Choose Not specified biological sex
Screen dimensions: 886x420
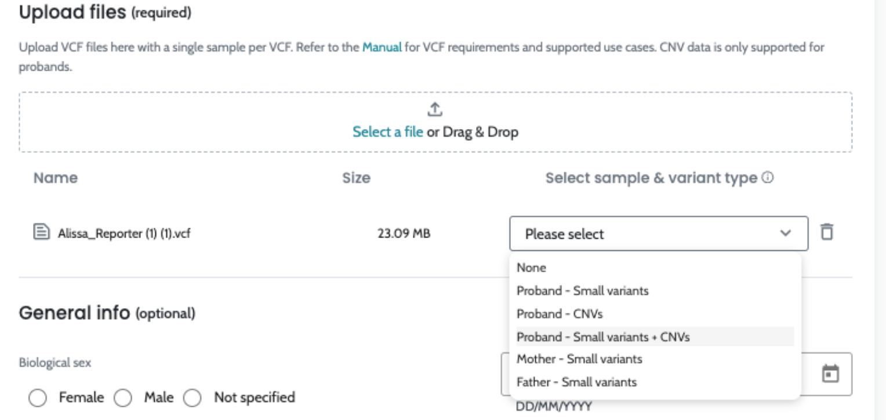[x=192, y=398]
